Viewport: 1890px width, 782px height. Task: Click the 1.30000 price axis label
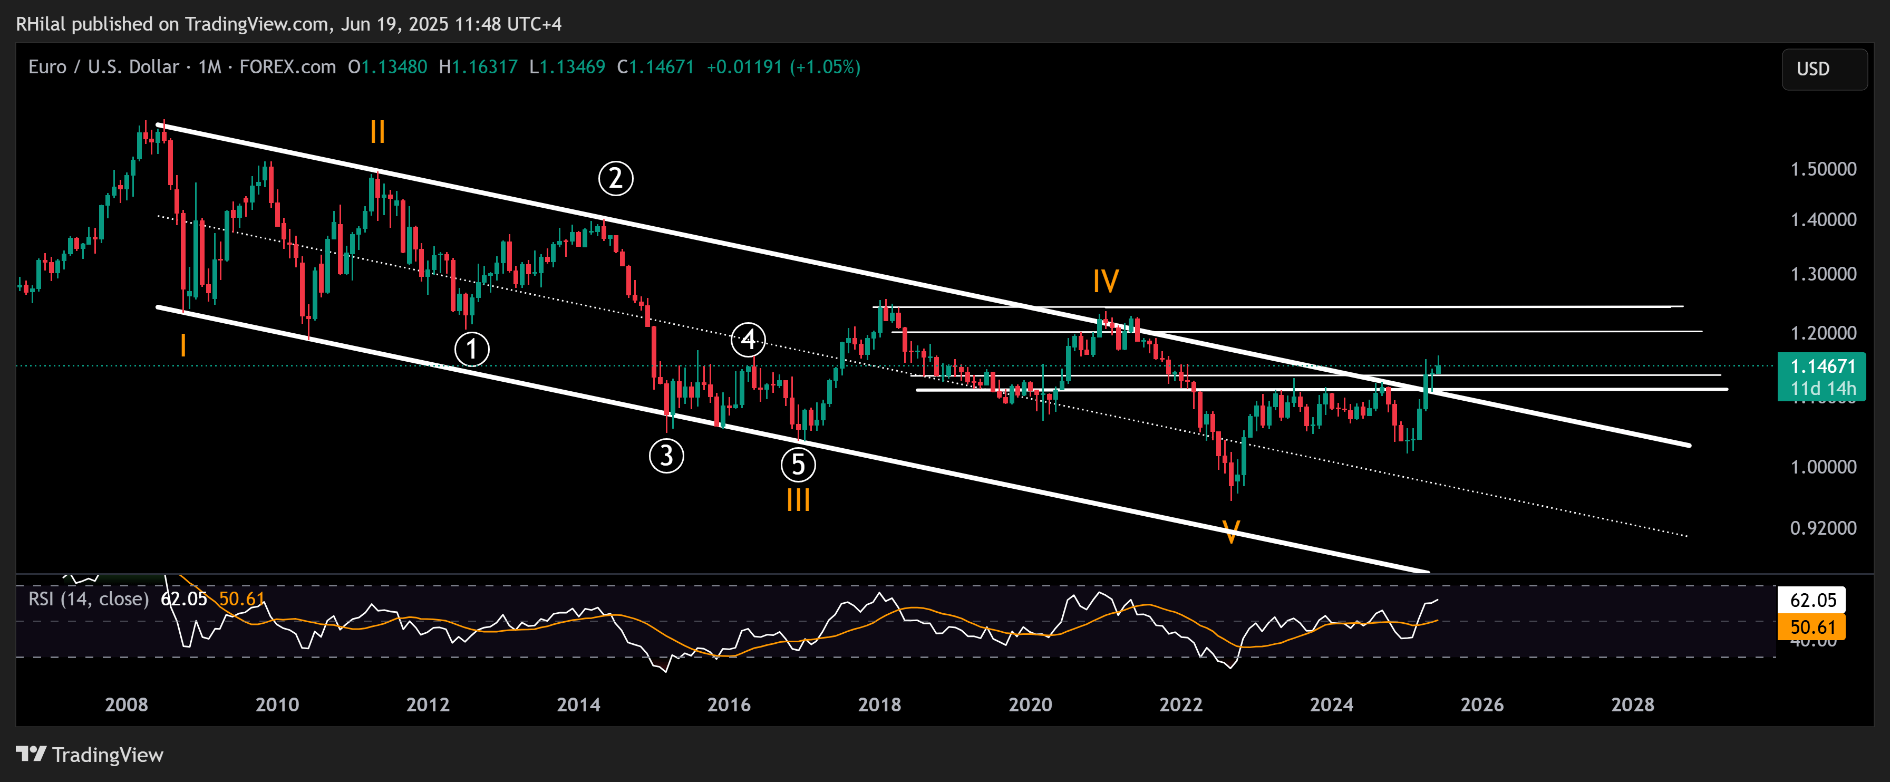point(1823,274)
